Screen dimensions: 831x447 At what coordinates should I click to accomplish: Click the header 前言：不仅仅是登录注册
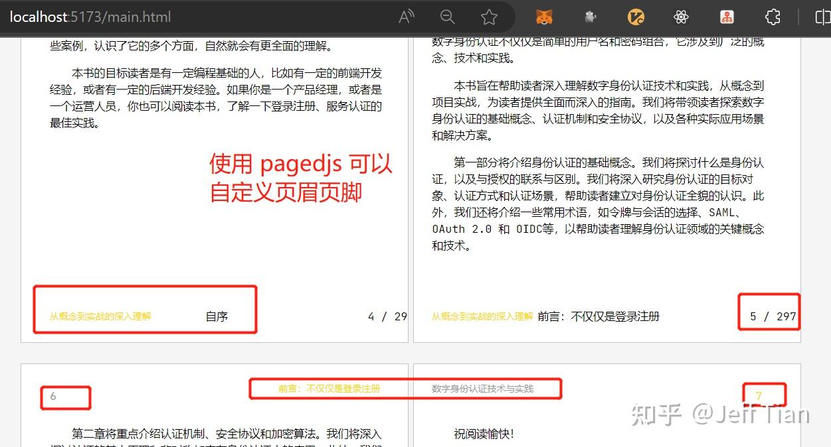[x=329, y=389]
